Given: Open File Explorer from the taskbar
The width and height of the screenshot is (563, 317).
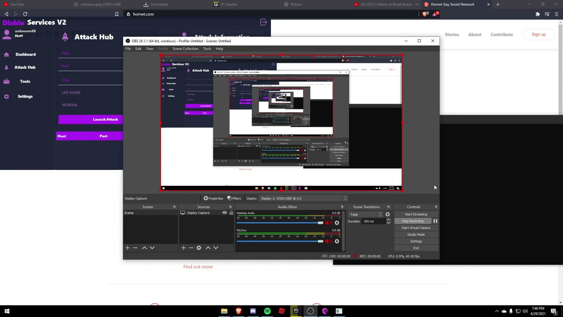Looking at the screenshot, I should 224,311.
